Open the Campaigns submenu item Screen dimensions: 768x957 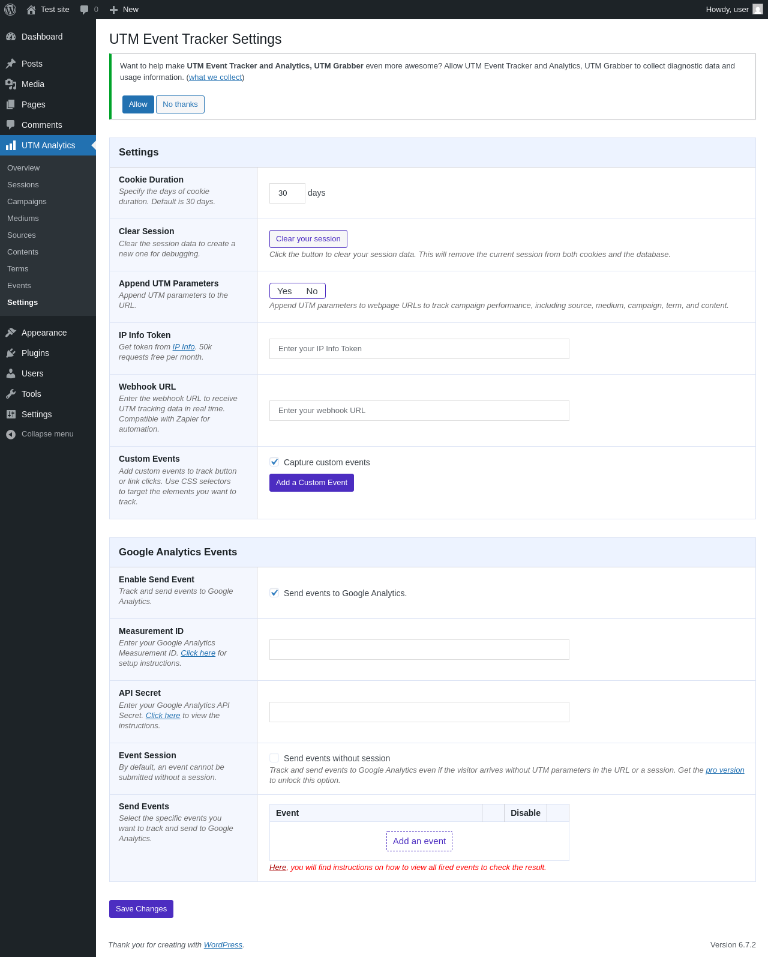tap(27, 202)
